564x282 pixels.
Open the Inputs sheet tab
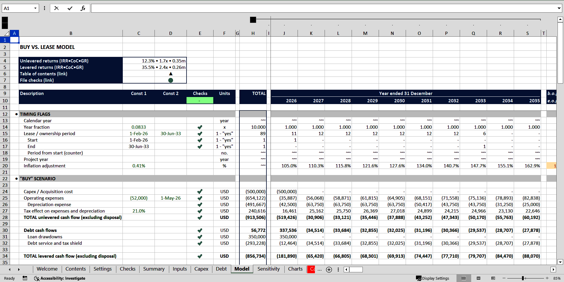pos(179,269)
